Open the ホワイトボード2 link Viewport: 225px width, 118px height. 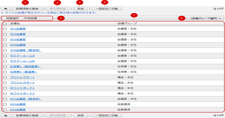[x=22, y=93]
